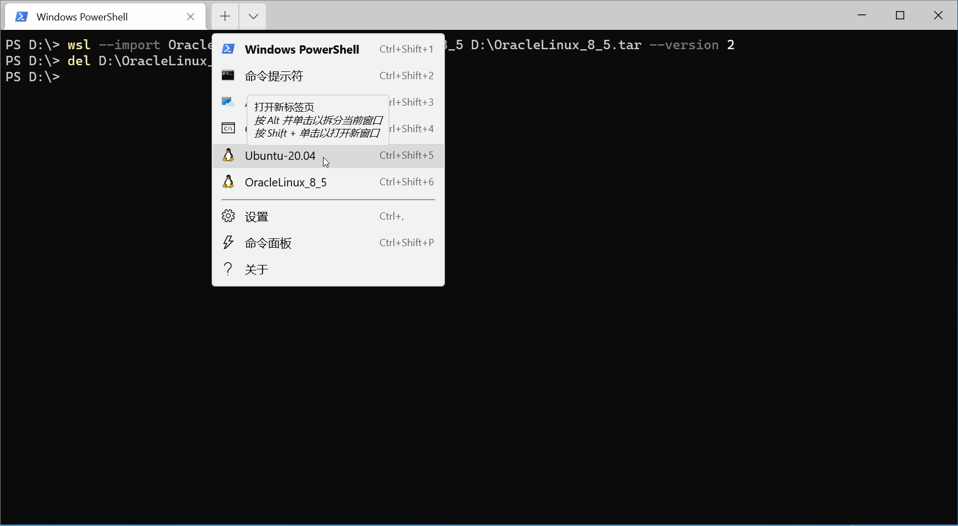Maximize the terminal window
The image size is (958, 526).
[899, 15]
